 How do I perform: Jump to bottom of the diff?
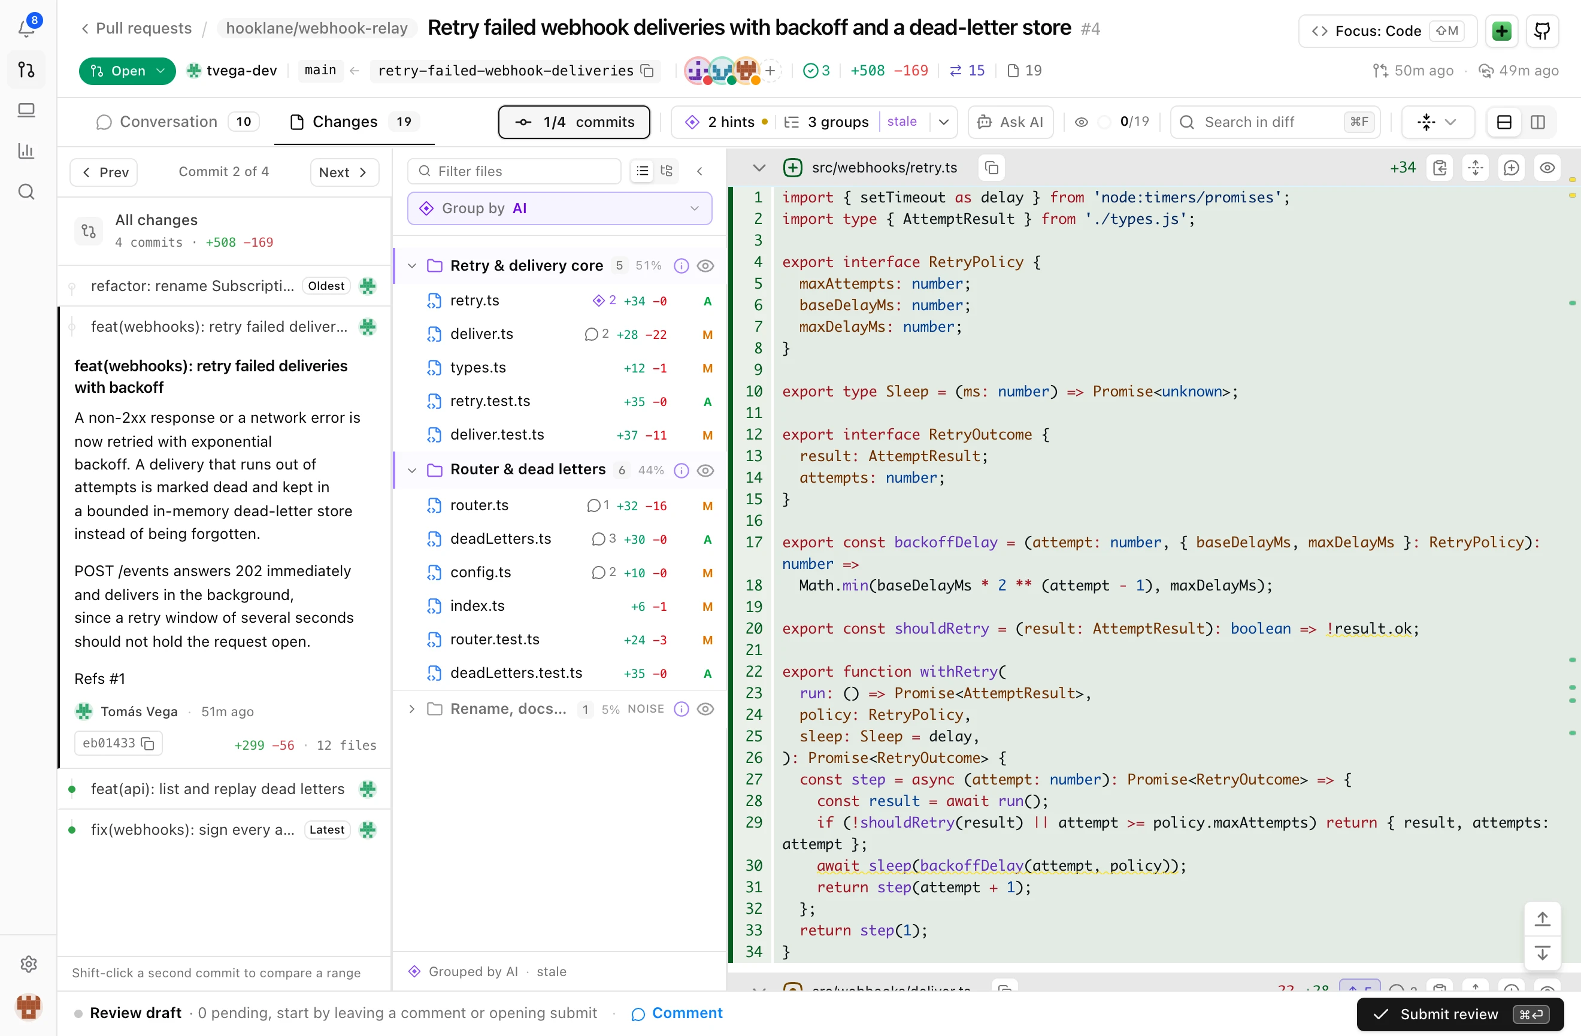pos(1542,953)
